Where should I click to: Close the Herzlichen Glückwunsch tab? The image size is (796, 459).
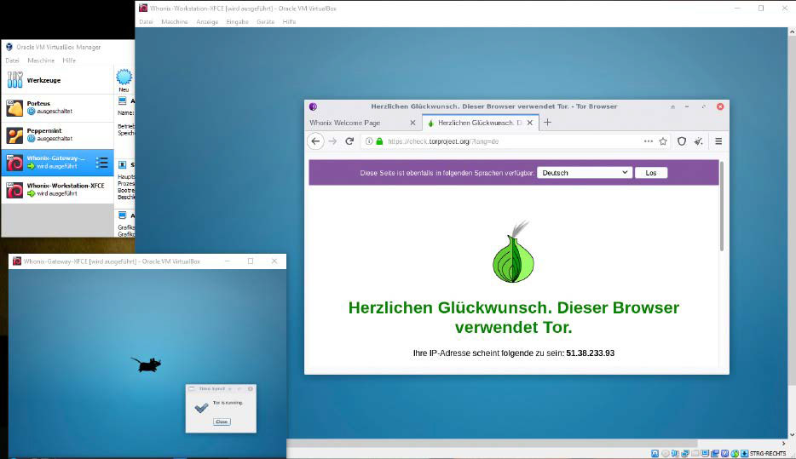(x=530, y=123)
